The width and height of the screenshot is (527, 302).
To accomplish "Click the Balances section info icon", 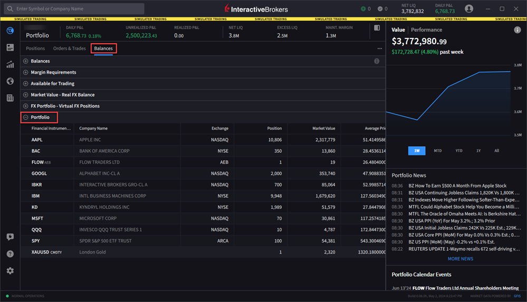I will click(377, 61).
